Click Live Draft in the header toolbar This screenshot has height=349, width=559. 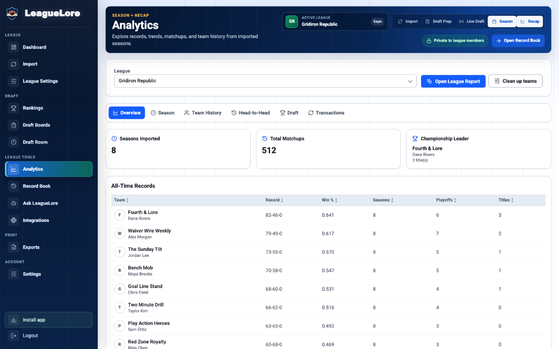pos(471,21)
